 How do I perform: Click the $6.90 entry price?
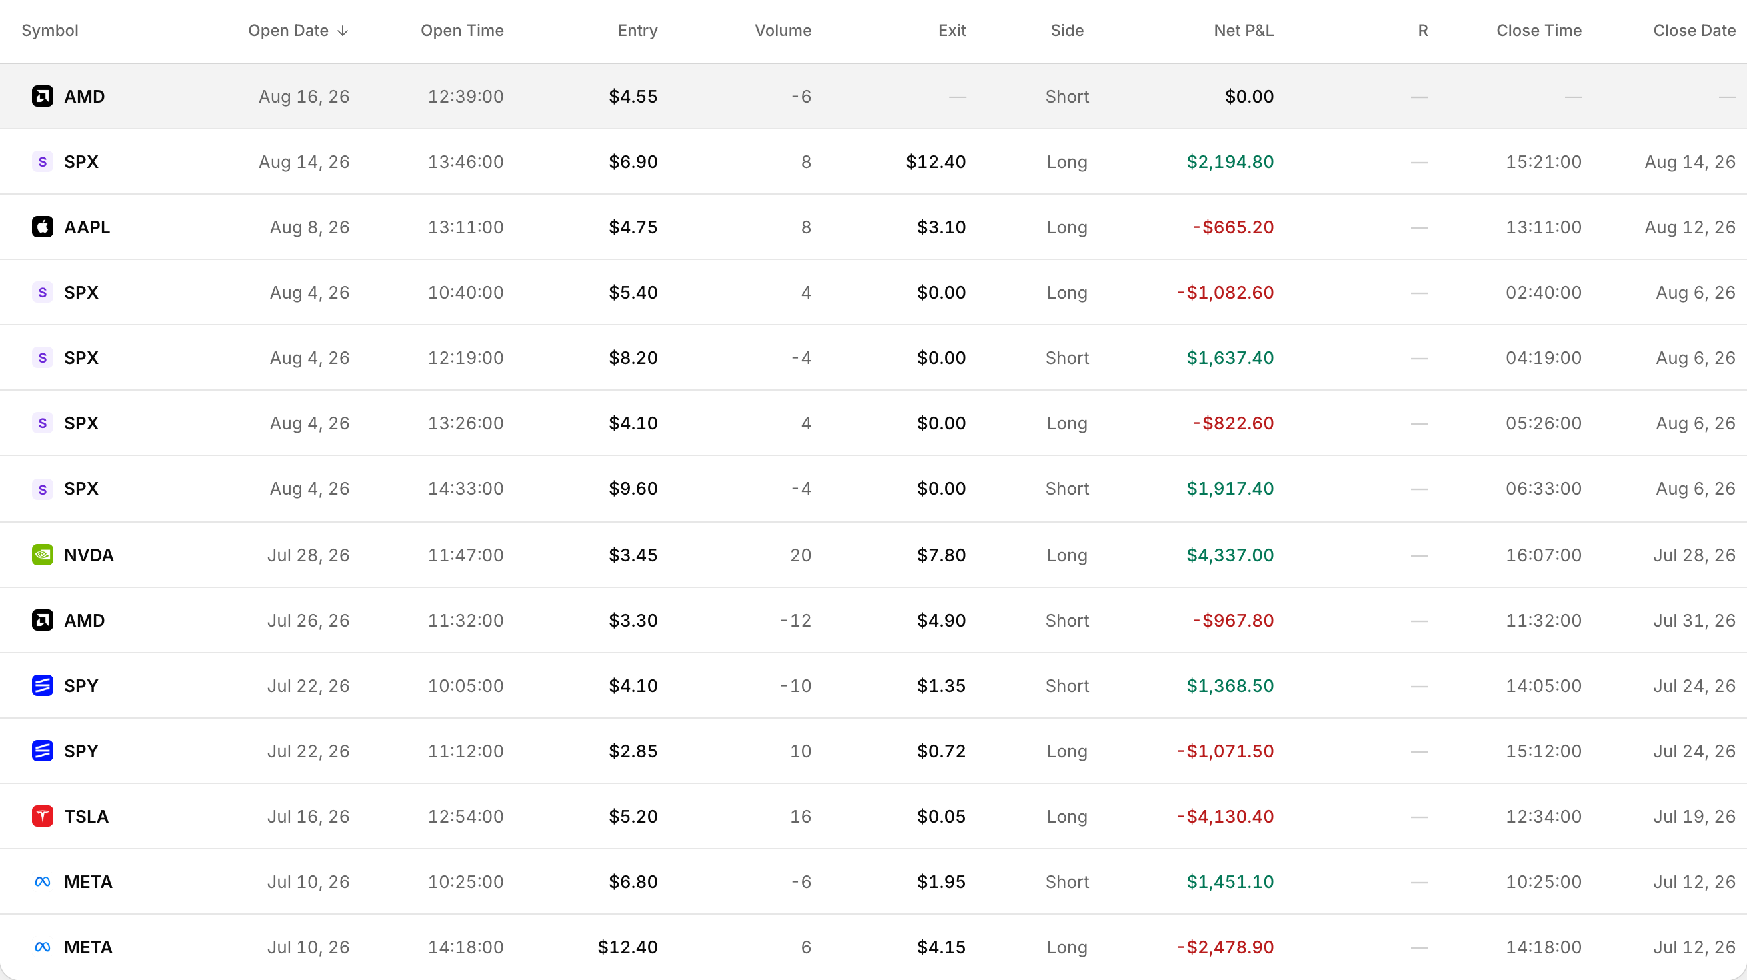click(x=633, y=162)
